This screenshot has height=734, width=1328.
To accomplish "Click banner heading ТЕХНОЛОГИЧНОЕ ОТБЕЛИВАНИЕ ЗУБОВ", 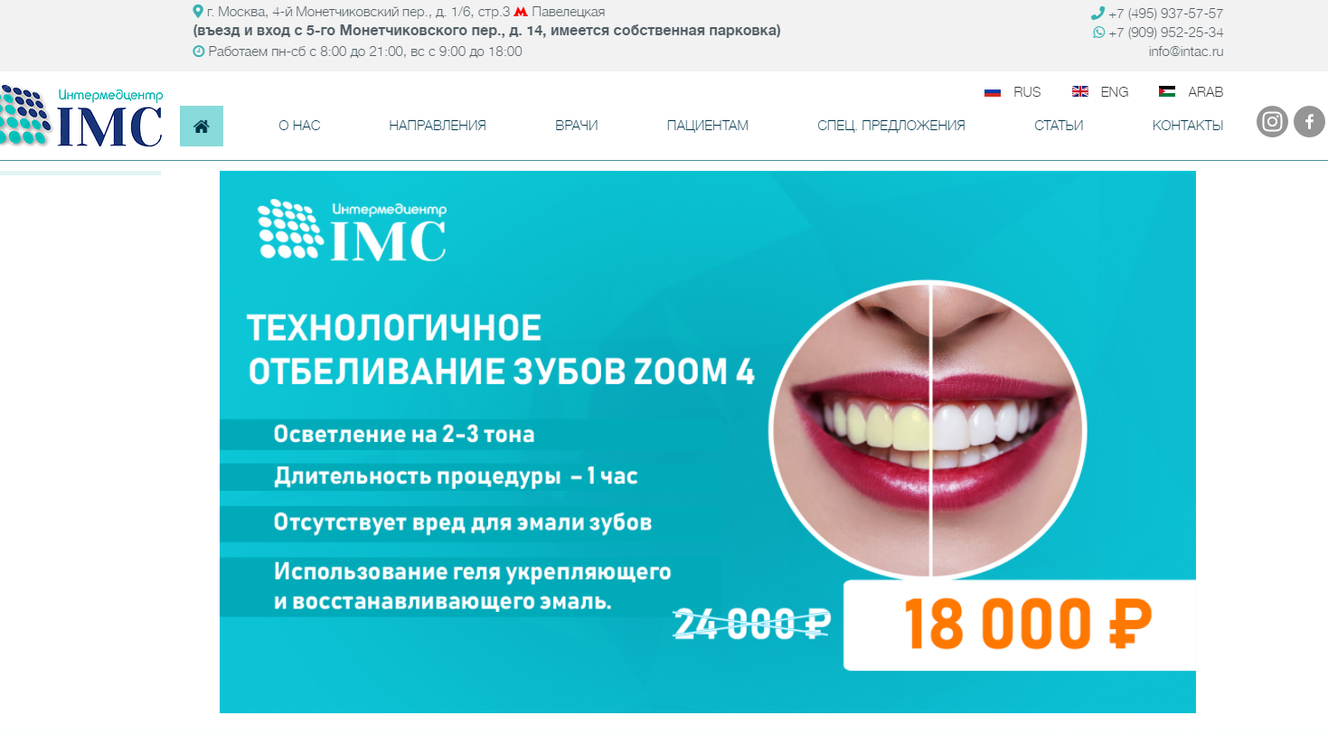I will pos(501,350).
